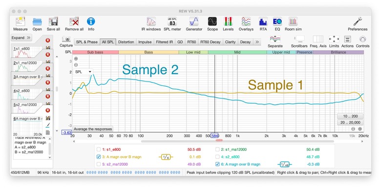
Task: Open a measurement file with Open icon
Action: point(37,21)
